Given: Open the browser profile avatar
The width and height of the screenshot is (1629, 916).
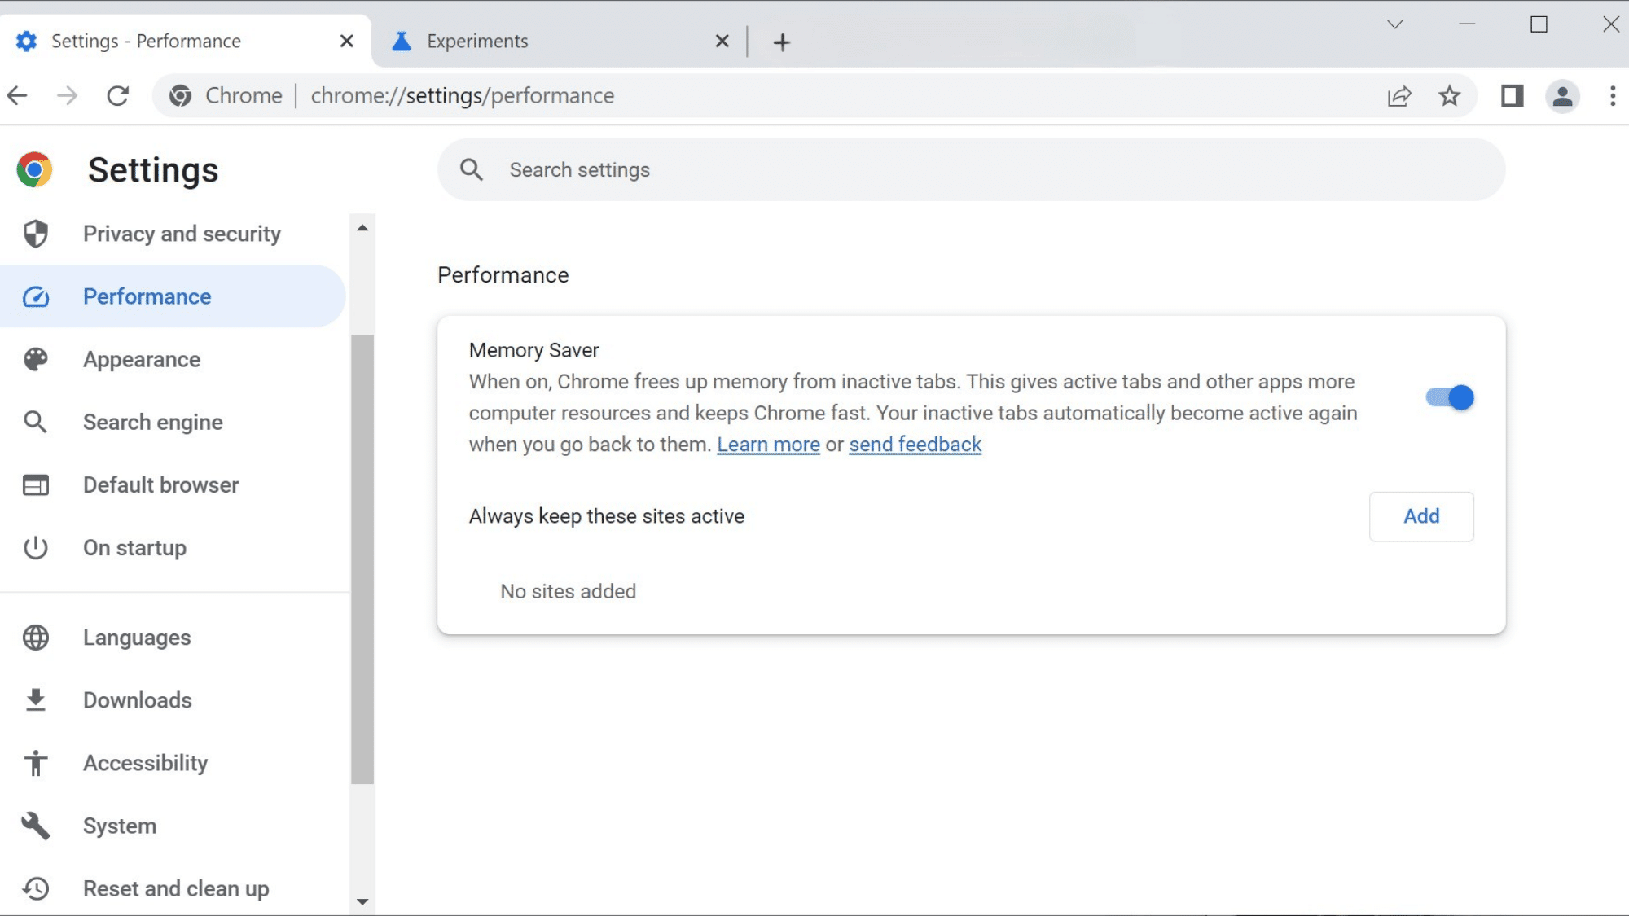Looking at the screenshot, I should (x=1562, y=95).
